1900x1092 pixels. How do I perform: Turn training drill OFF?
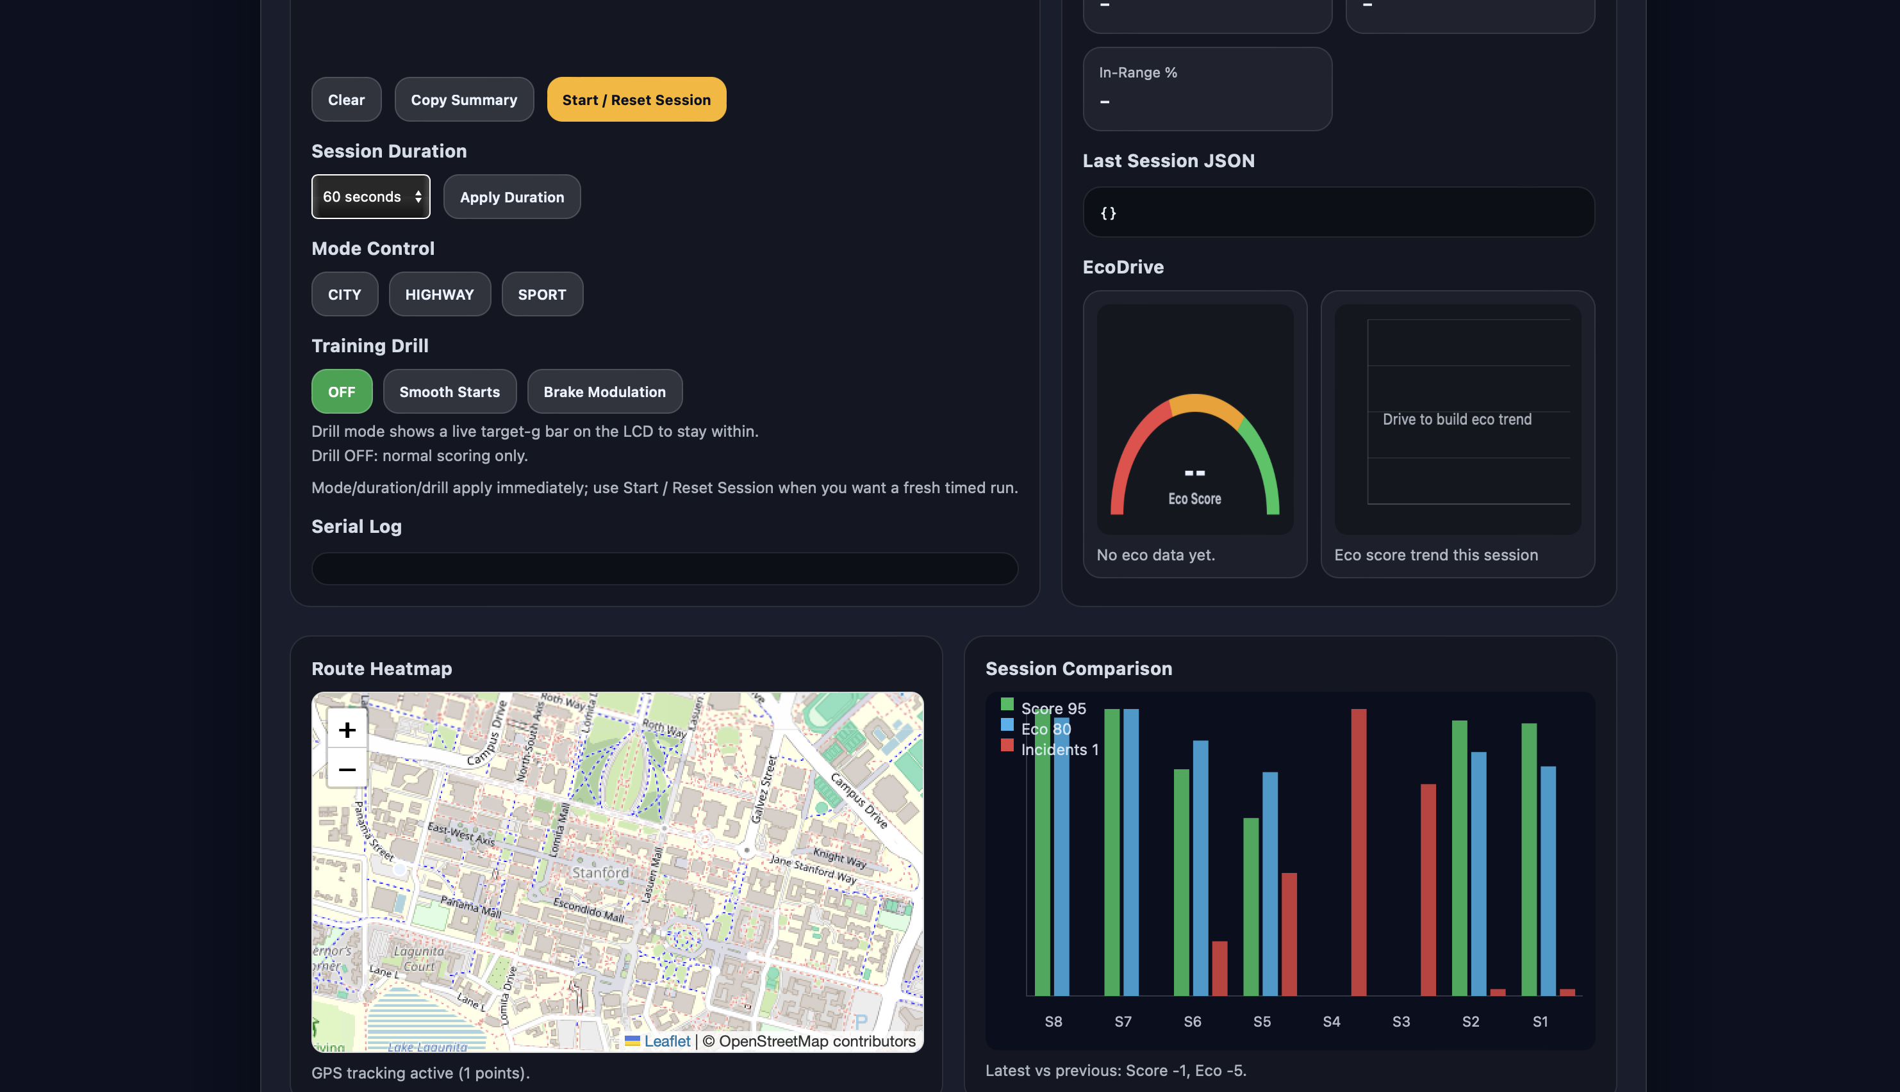click(342, 391)
